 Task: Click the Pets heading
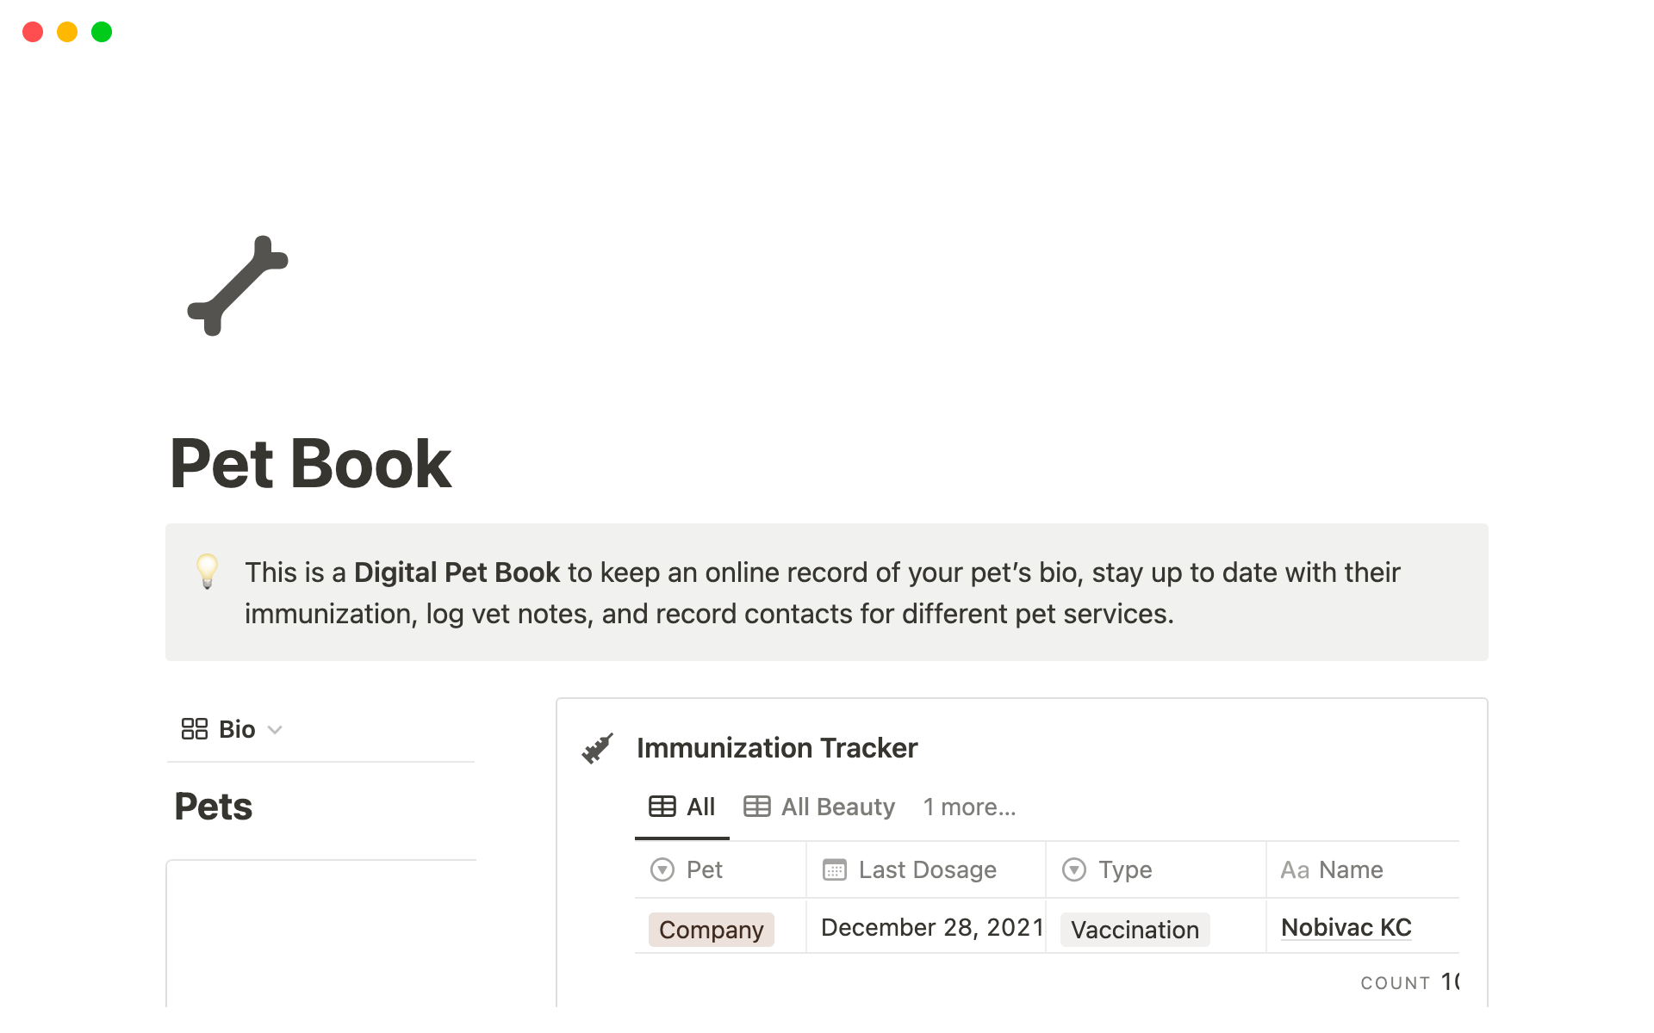click(x=214, y=807)
